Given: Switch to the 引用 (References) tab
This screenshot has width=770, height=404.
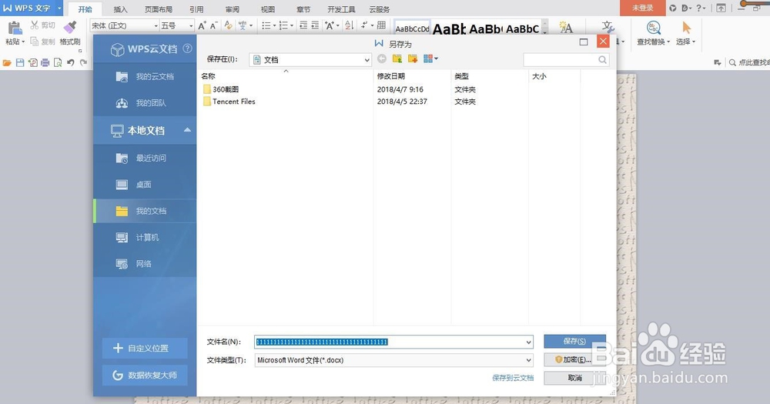Looking at the screenshot, I should pos(196,9).
